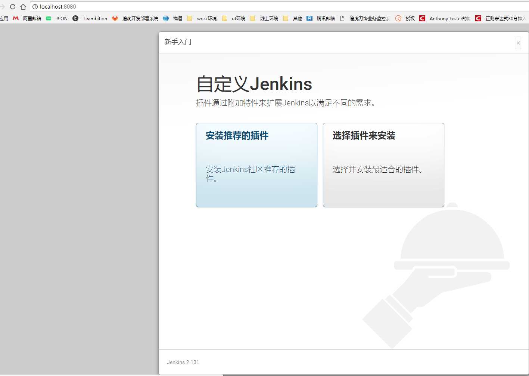
Task: Open the 正则表达式30分钟 bookmark
Action: click(x=501, y=18)
